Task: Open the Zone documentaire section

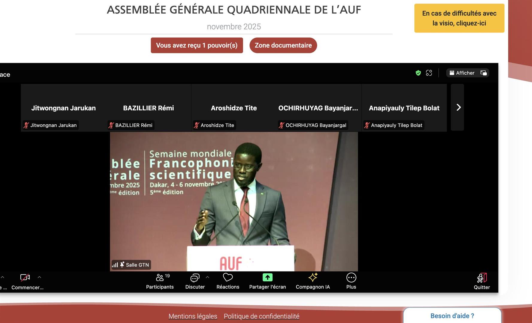Action: pyautogui.click(x=283, y=45)
